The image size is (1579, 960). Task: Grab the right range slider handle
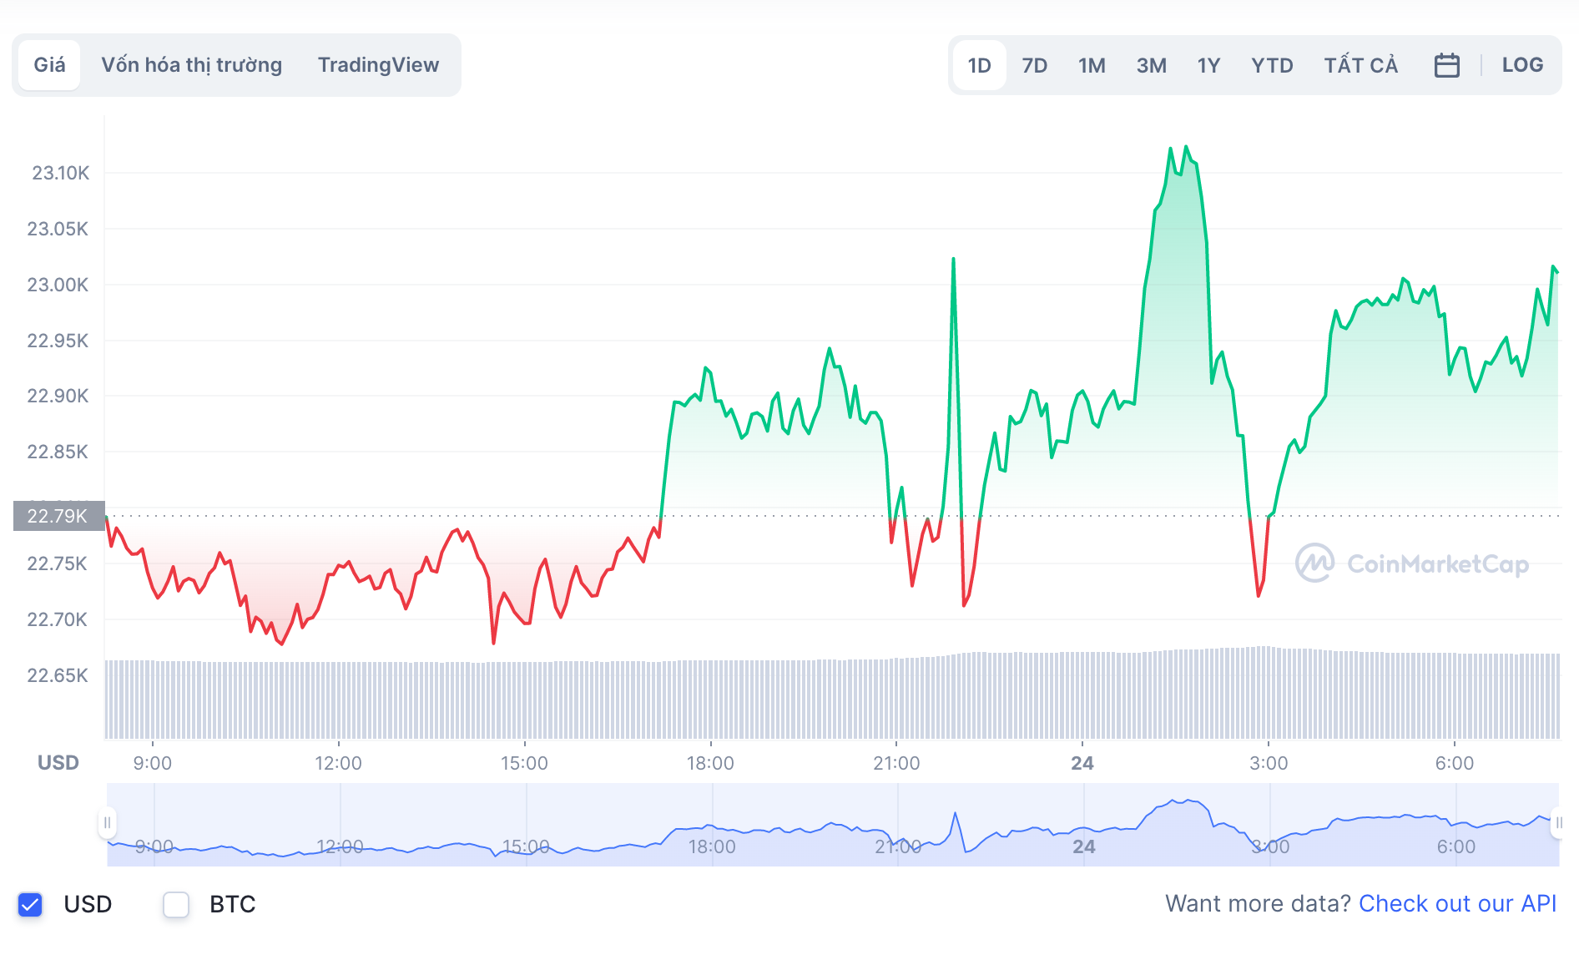[1558, 823]
